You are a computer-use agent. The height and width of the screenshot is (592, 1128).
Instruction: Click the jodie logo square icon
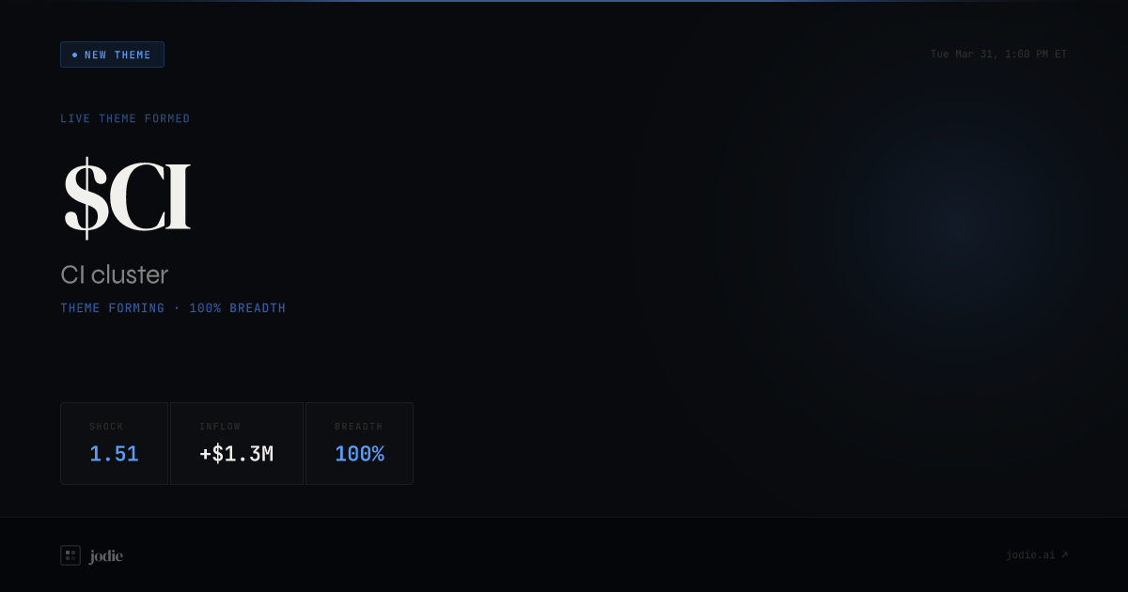click(70, 555)
